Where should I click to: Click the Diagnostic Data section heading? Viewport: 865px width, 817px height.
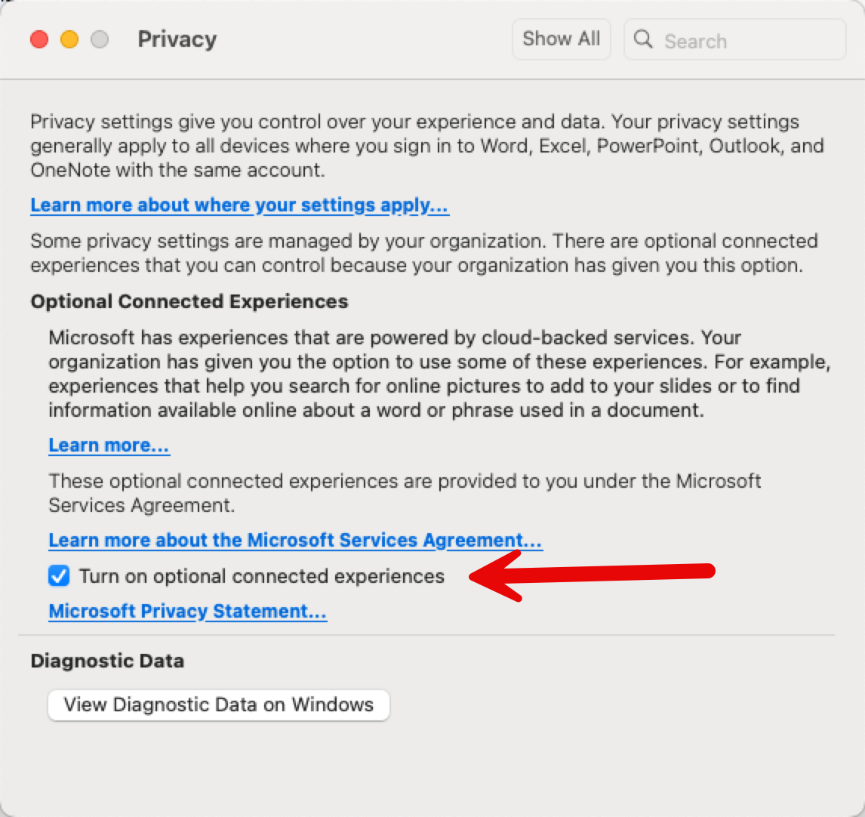(107, 661)
